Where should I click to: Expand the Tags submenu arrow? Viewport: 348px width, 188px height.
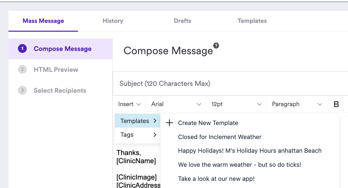[155, 134]
